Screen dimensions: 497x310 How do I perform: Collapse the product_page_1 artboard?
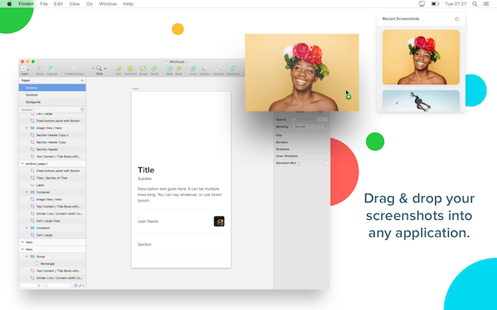pyautogui.click(x=22, y=163)
